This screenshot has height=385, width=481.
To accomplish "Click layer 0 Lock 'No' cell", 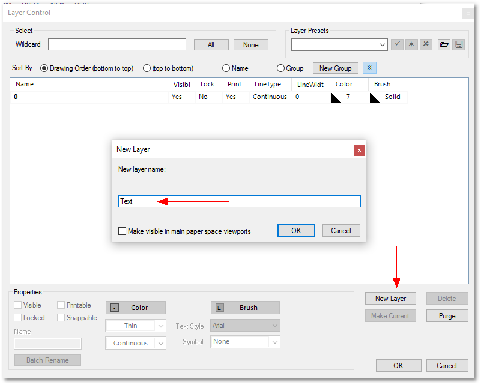I will coord(208,97).
